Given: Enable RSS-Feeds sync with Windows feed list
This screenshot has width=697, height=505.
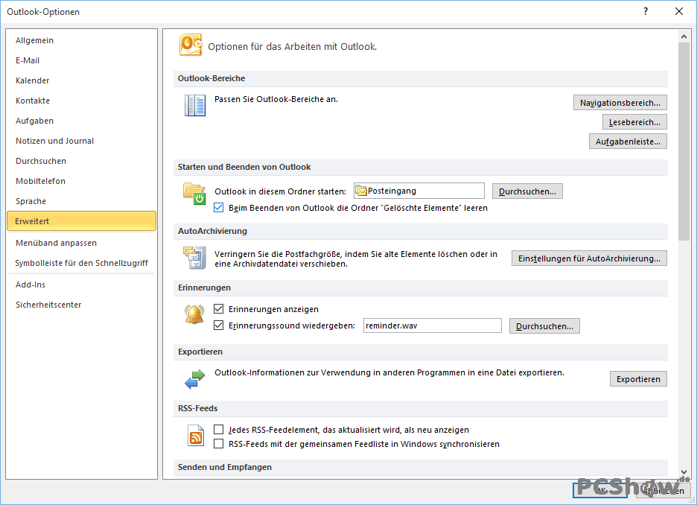Looking at the screenshot, I should pyautogui.click(x=218, y=444).
